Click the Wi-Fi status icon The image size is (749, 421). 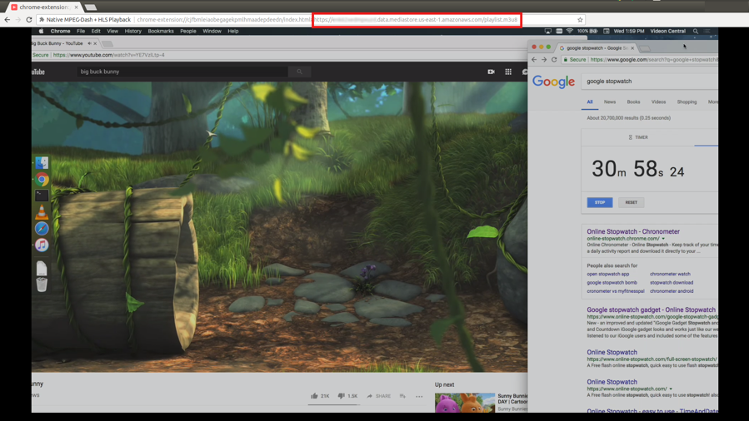[x=569, y=31]
